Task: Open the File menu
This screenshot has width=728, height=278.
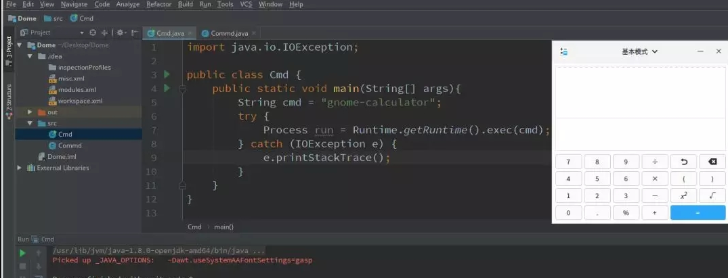Action: click(x=11, y=4)
